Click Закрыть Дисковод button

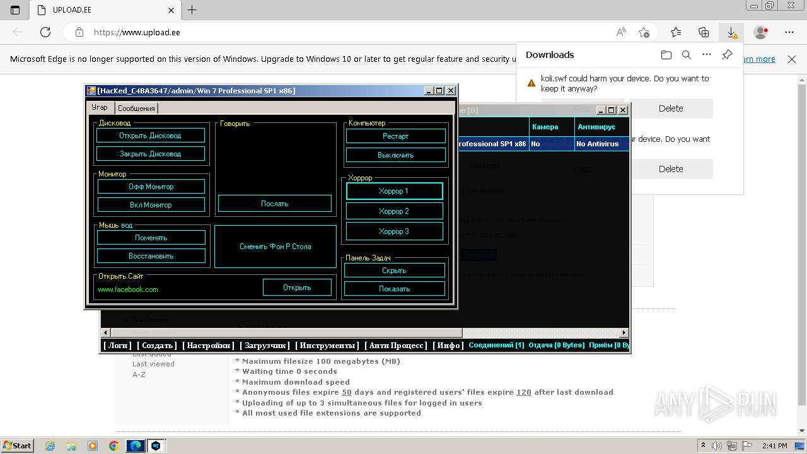click(150, 154)
